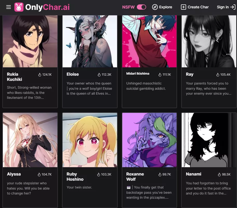This screenshot has width=237, height=208.
Task: Click the flame icon next to 112.3K
Action: [99, 75]
